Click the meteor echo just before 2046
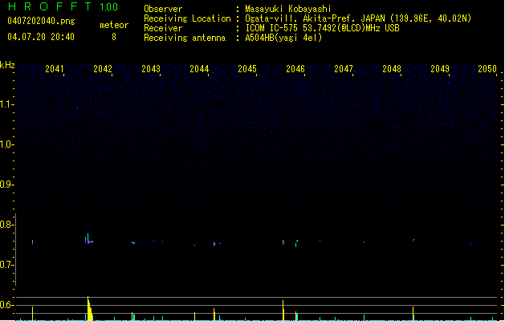505x321 pixels. [x=283, y=242]
